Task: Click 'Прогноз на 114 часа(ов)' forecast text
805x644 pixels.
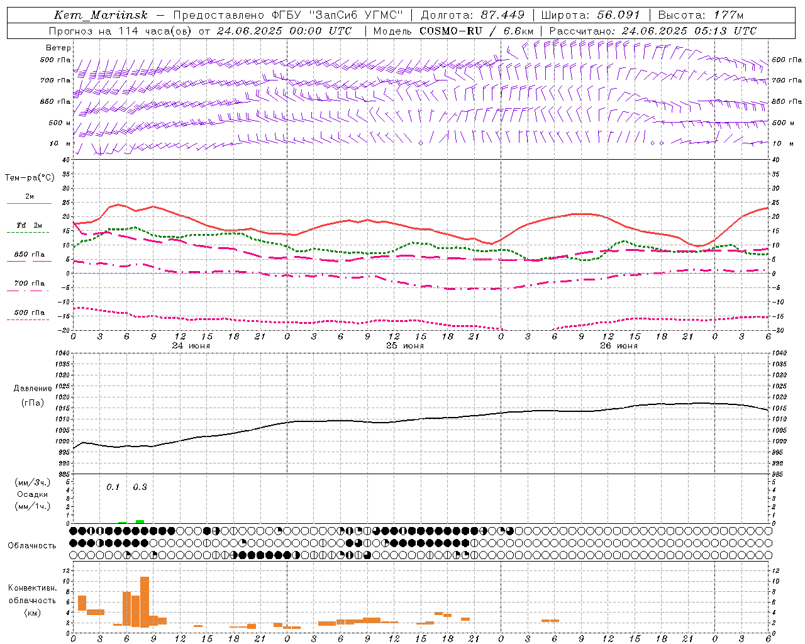Action: coord(121,31)
